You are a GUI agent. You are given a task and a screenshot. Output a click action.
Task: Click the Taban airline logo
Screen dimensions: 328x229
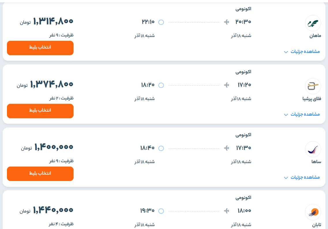point(313,212)
